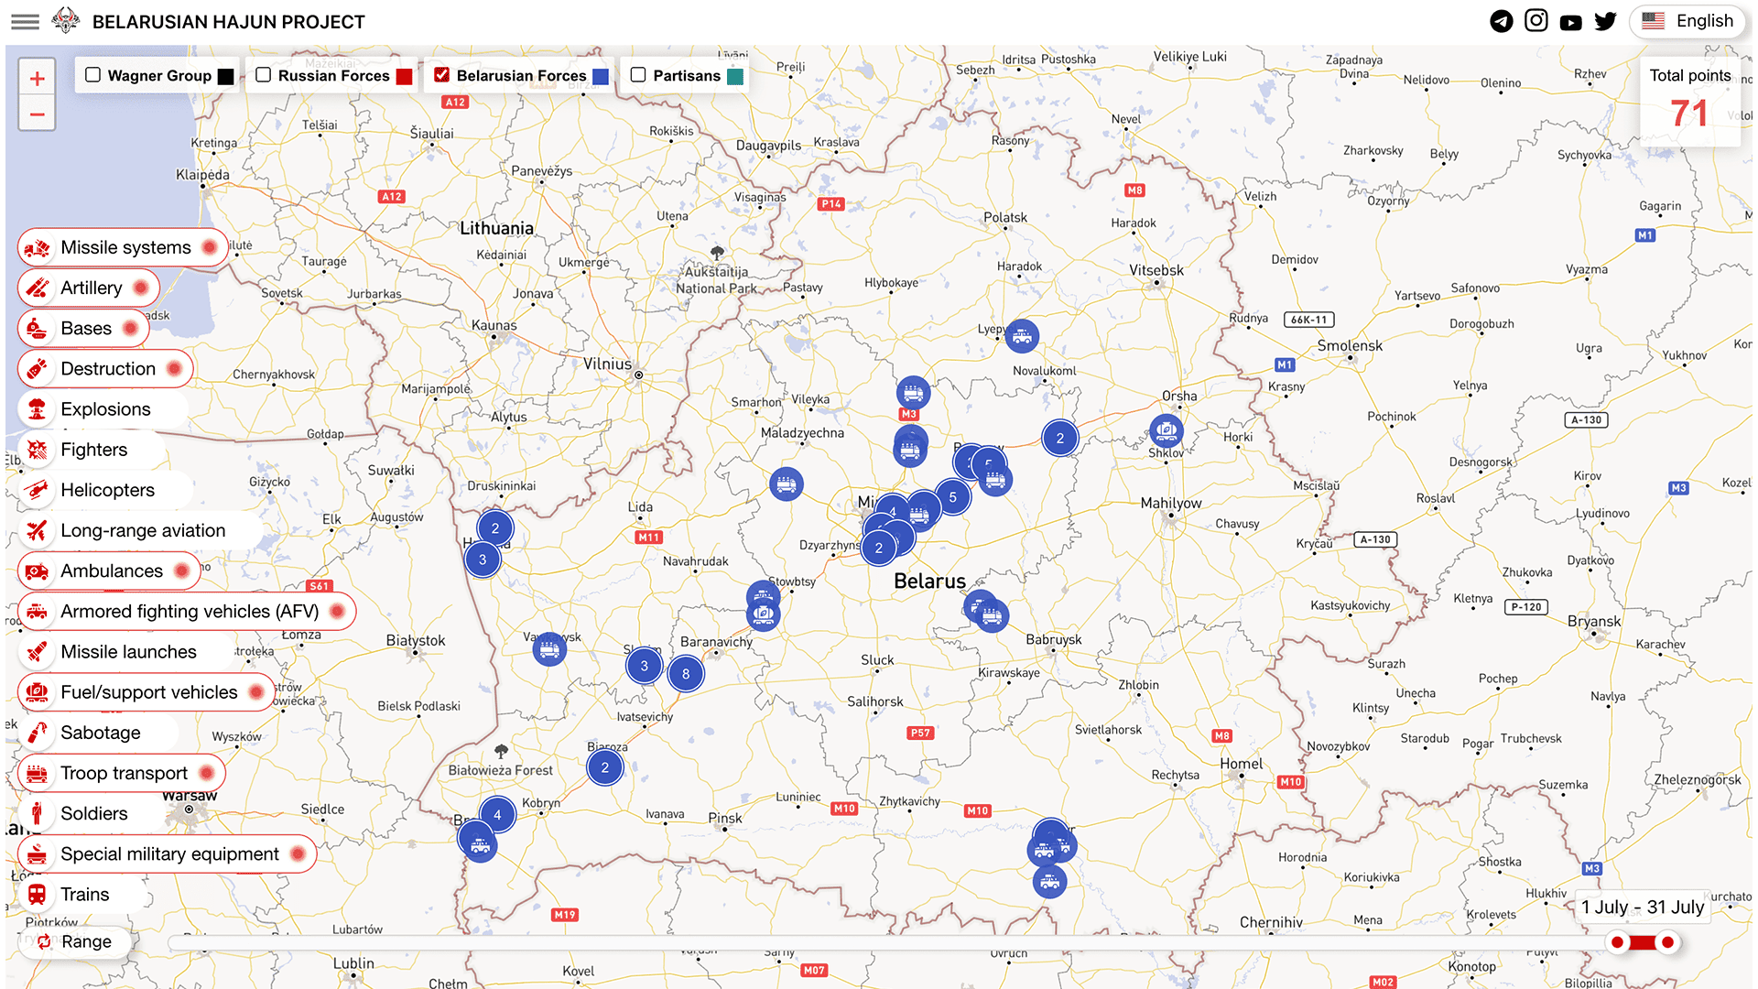Select the Helicopters filter icon
1758x989 pixels.
point(37,490)
